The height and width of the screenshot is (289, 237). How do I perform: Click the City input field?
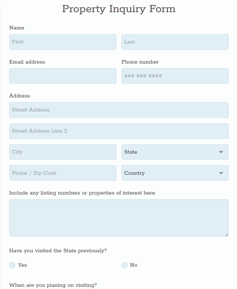(62, 152)
